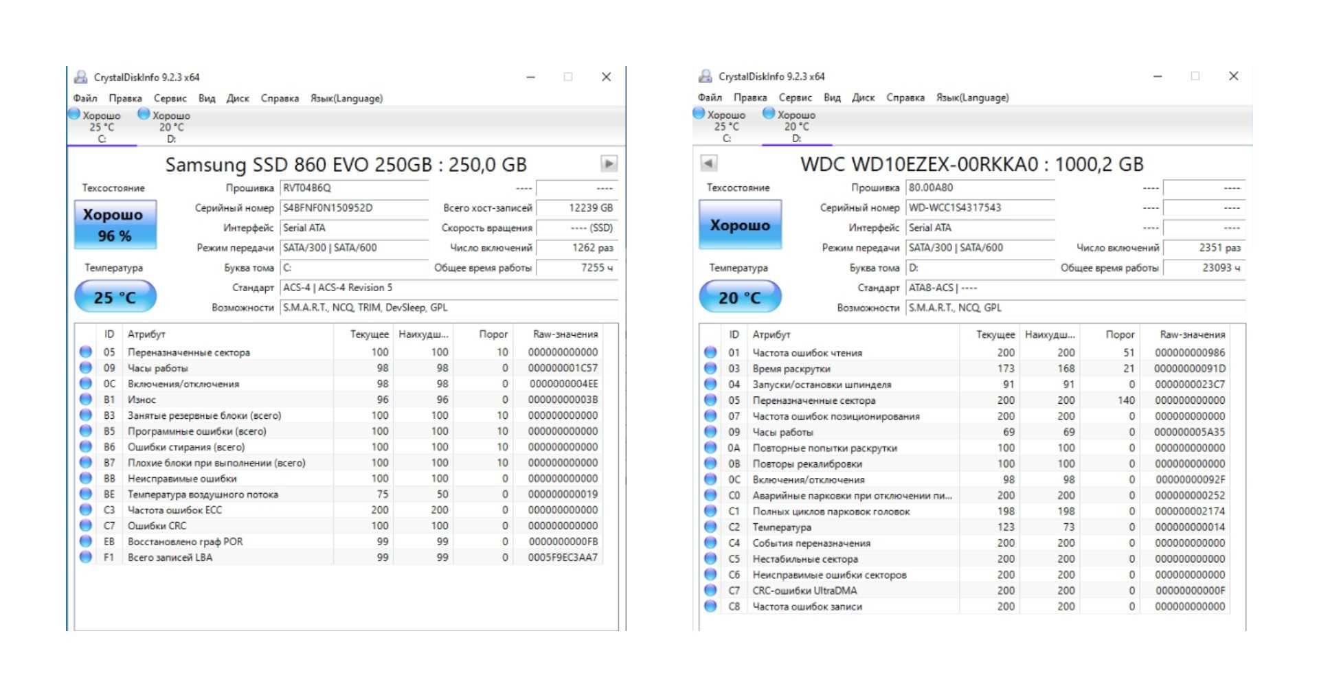Click status orb for Износ row
Viewport: 1319px width, 697px height.
point(85,399)
